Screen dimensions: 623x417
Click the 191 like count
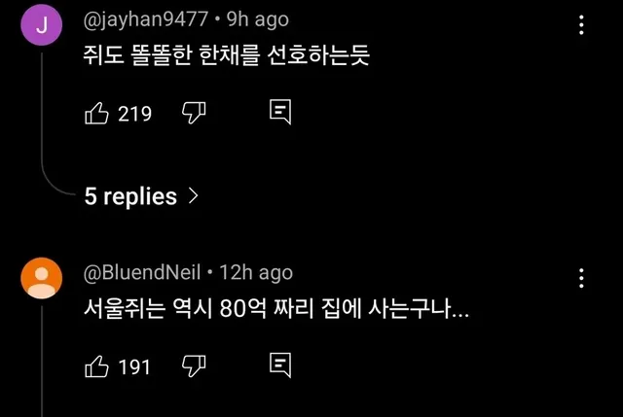[x=134, y=366]
